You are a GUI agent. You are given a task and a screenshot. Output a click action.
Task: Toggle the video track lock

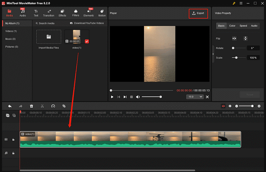[x=13, y=139]
